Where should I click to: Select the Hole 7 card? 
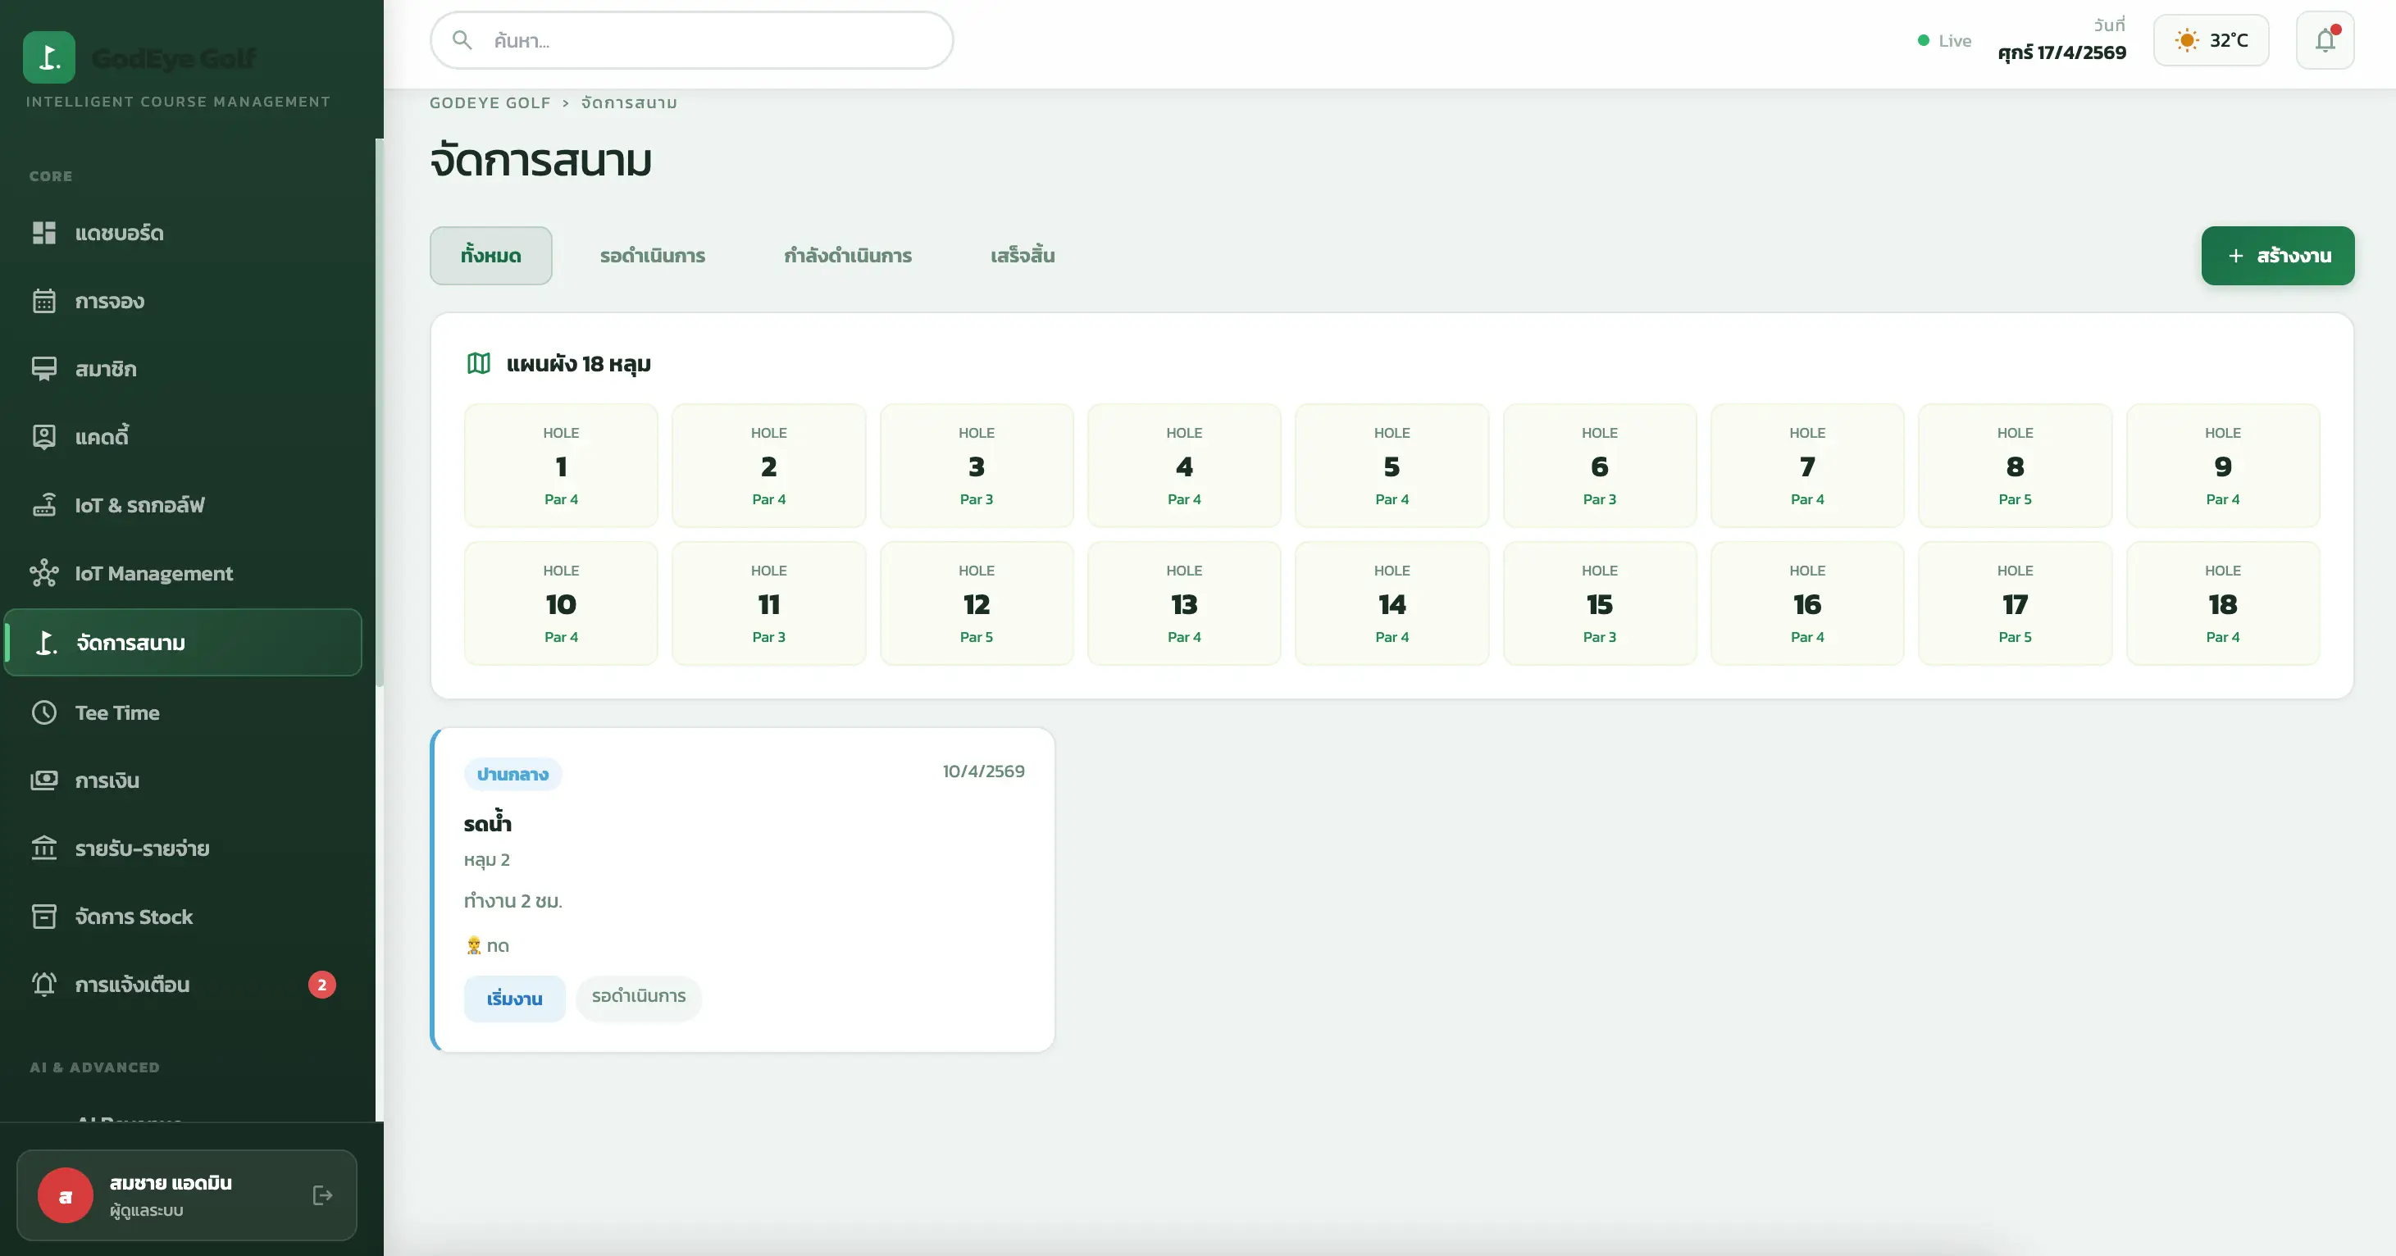coord(1807,465)
